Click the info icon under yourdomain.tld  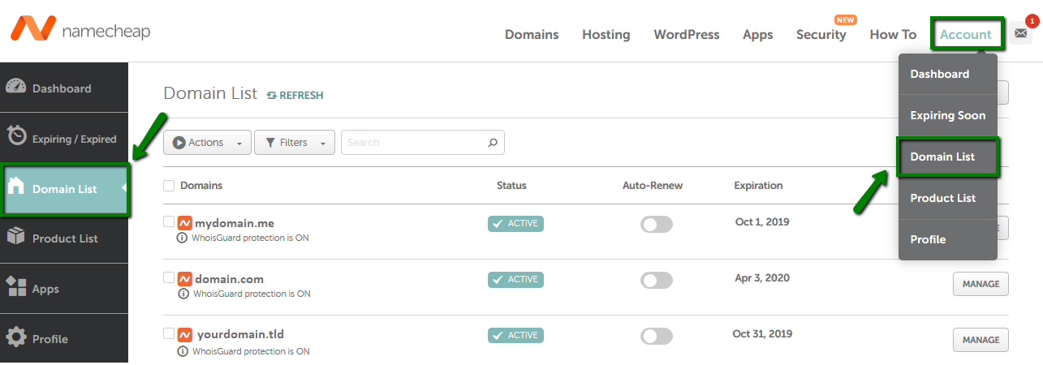point(183,351)
